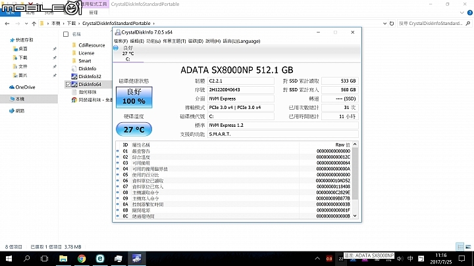Open the Windows Start menu
The height and width of the screenshot is (266, 474).
[9, 259]
